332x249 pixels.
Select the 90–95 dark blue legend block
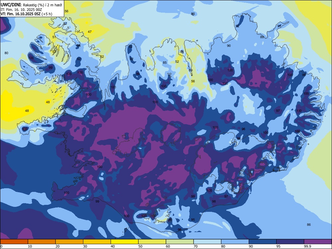pos(263,242)
